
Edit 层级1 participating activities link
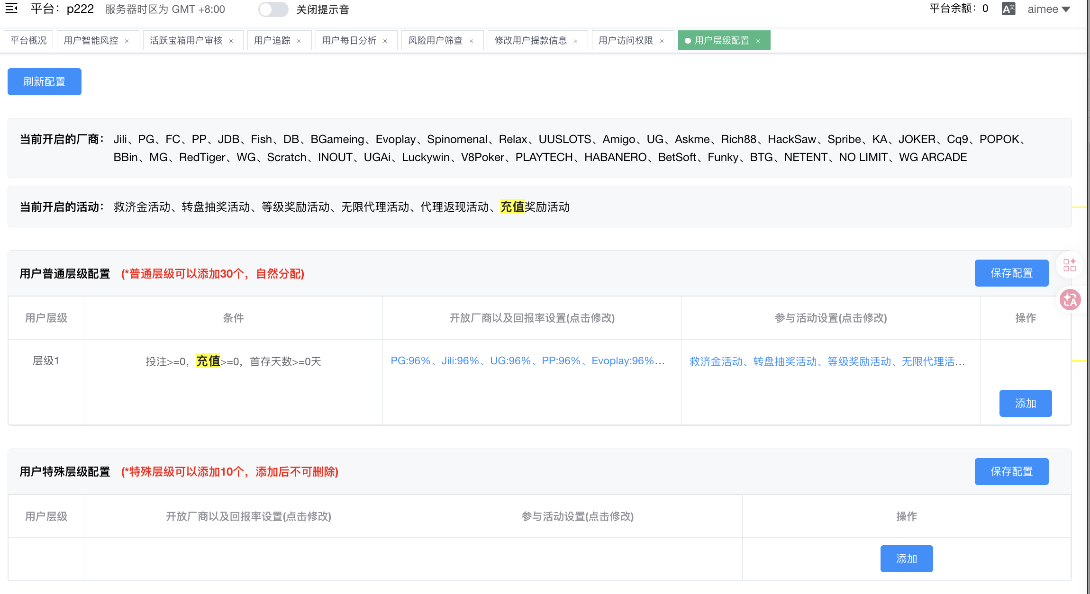827,361
